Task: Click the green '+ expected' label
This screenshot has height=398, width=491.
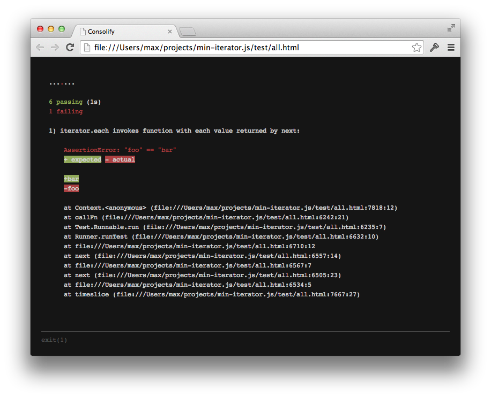Action: (83, 159)
